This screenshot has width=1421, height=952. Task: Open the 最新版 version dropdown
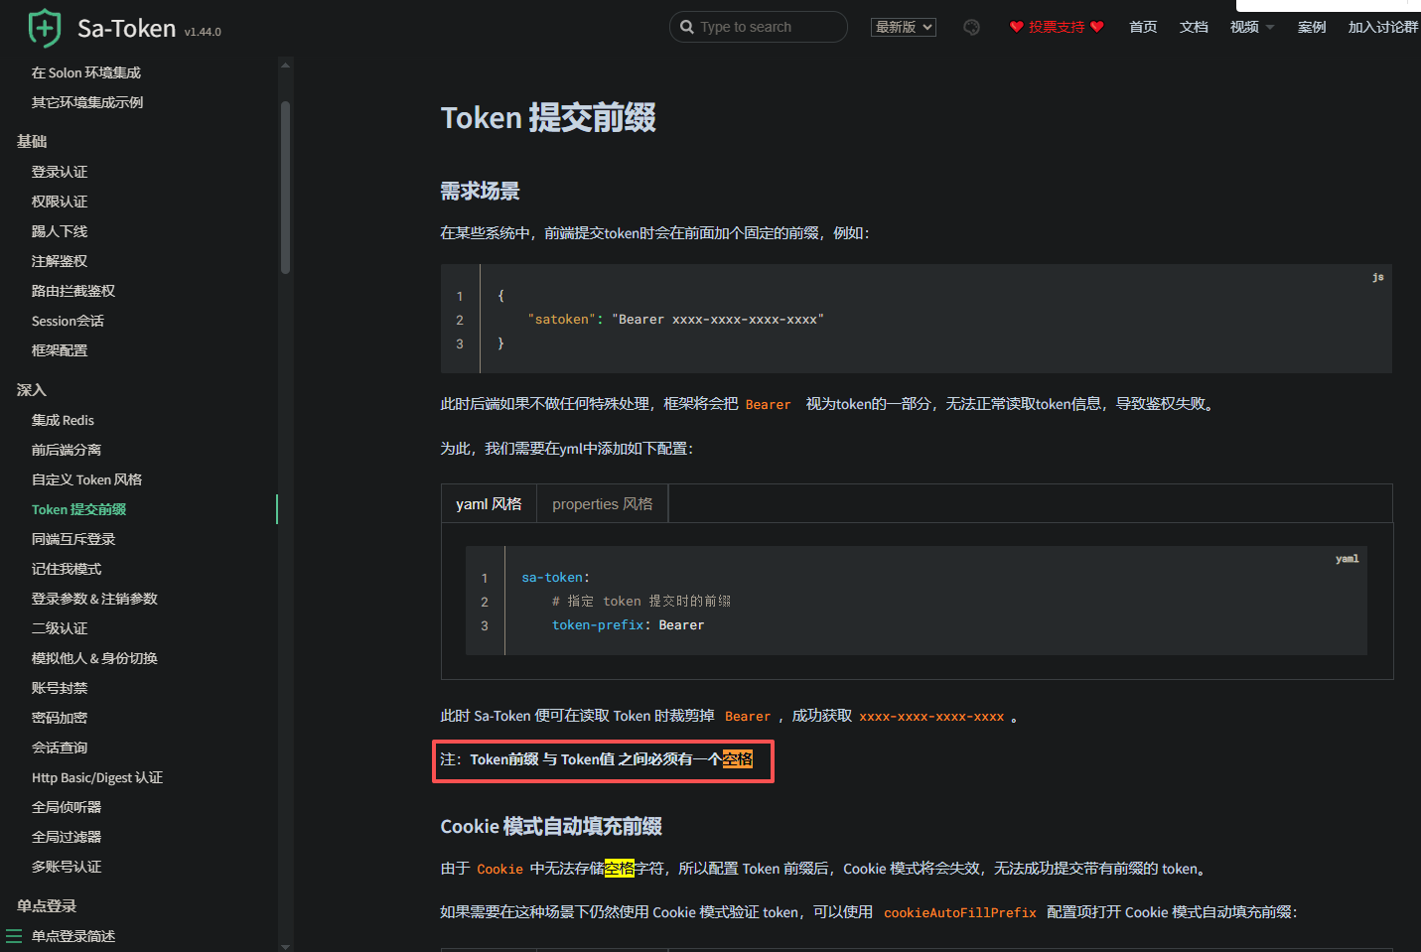904,27
